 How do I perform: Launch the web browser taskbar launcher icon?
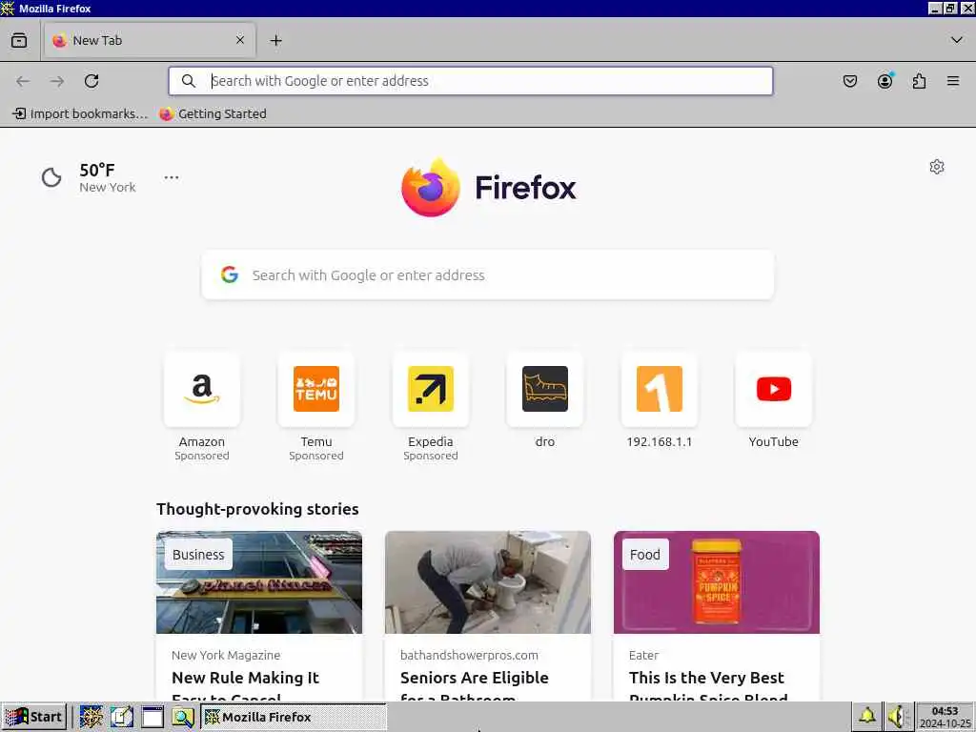coord(91,717)
